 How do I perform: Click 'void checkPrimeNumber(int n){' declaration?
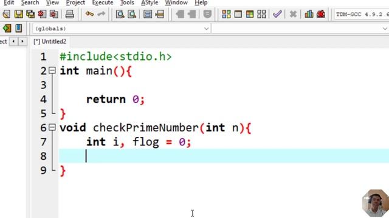pos(156,128)
